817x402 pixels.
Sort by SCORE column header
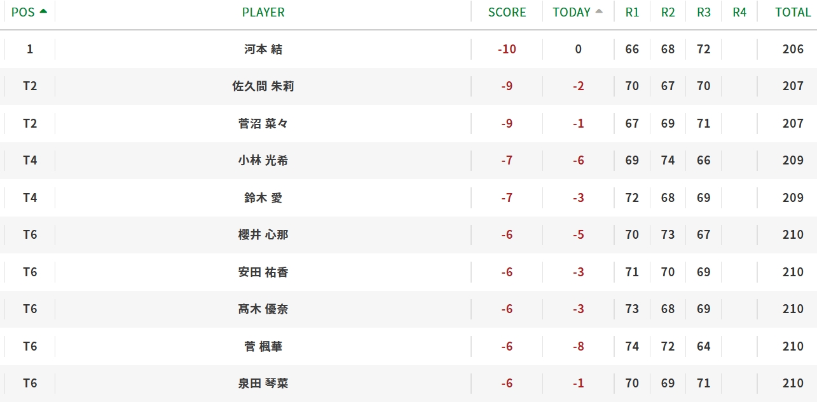point(507,12)
